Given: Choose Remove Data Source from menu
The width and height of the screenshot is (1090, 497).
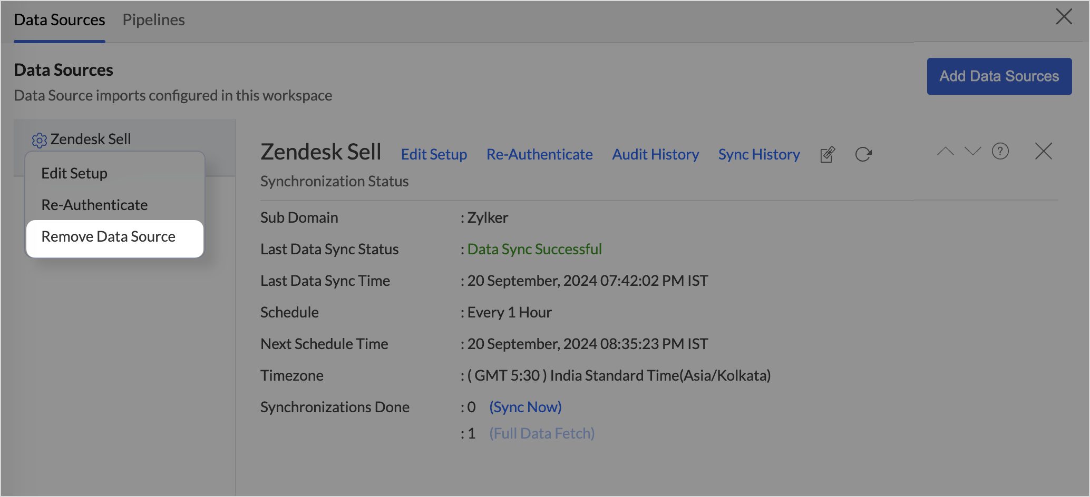Looking at the screenshot, I should point(109,237).
